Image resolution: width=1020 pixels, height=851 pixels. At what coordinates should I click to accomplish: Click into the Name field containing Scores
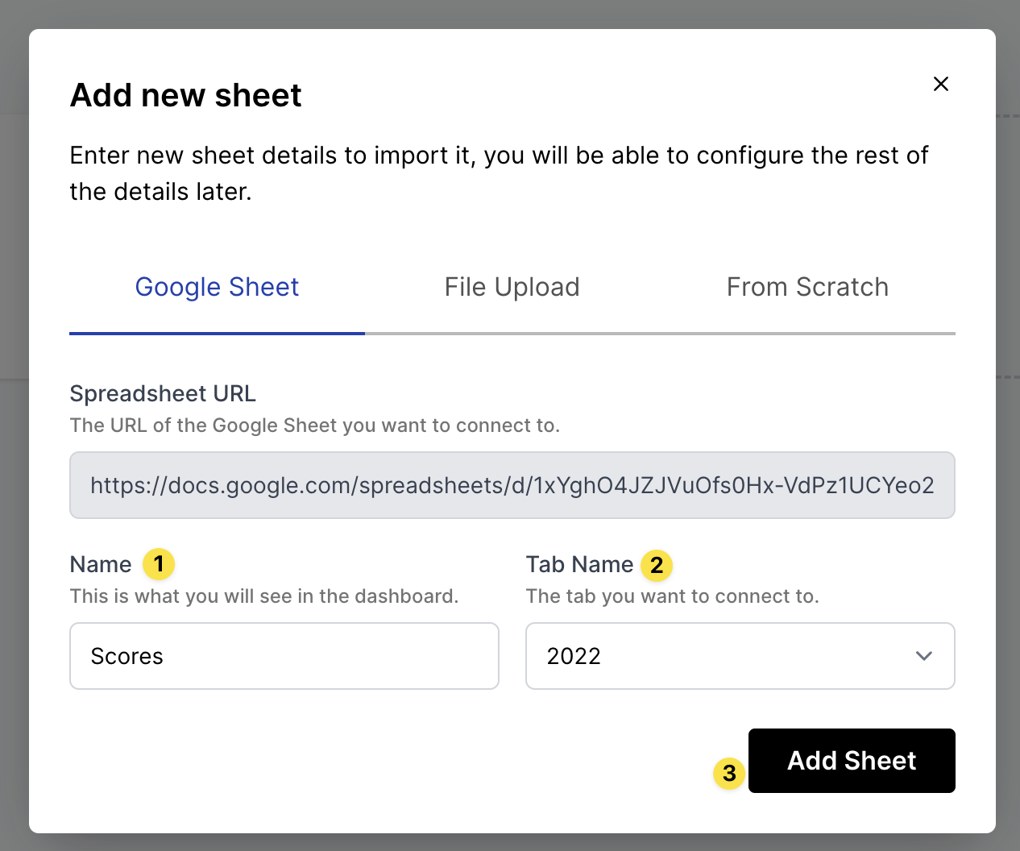click(284, 656)
